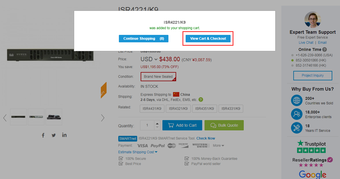
Task: Click the Google reviews logo
Action: point(313,175)
